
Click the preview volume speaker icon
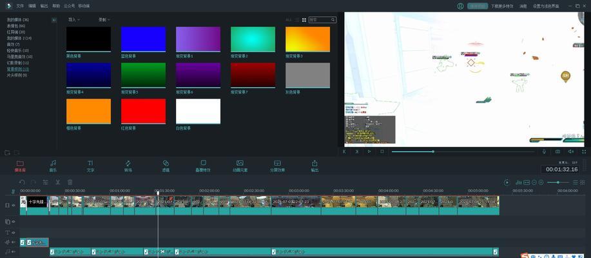pyautogui.click(x=570, y=152)
